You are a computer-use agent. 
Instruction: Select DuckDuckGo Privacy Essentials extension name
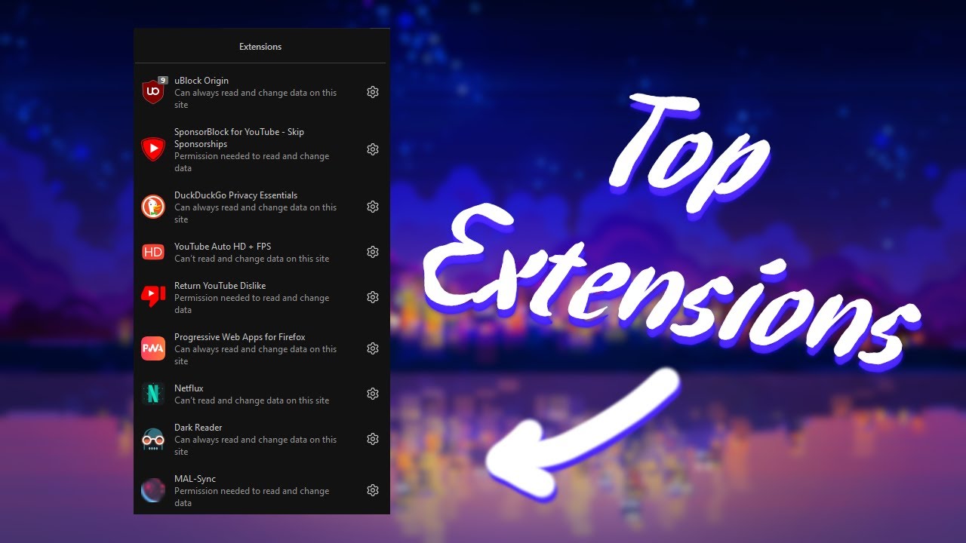point(235,195)
